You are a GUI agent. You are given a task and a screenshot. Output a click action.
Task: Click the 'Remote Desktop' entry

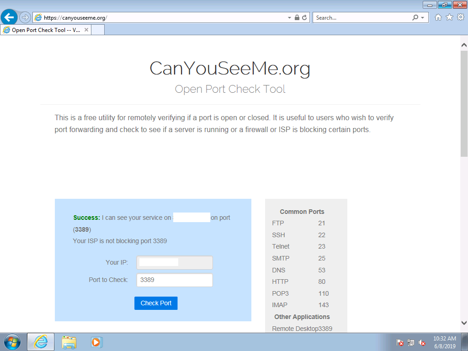[295, 329]
